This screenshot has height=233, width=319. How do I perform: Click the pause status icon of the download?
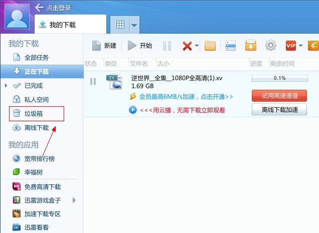click(x=93, y=81)
